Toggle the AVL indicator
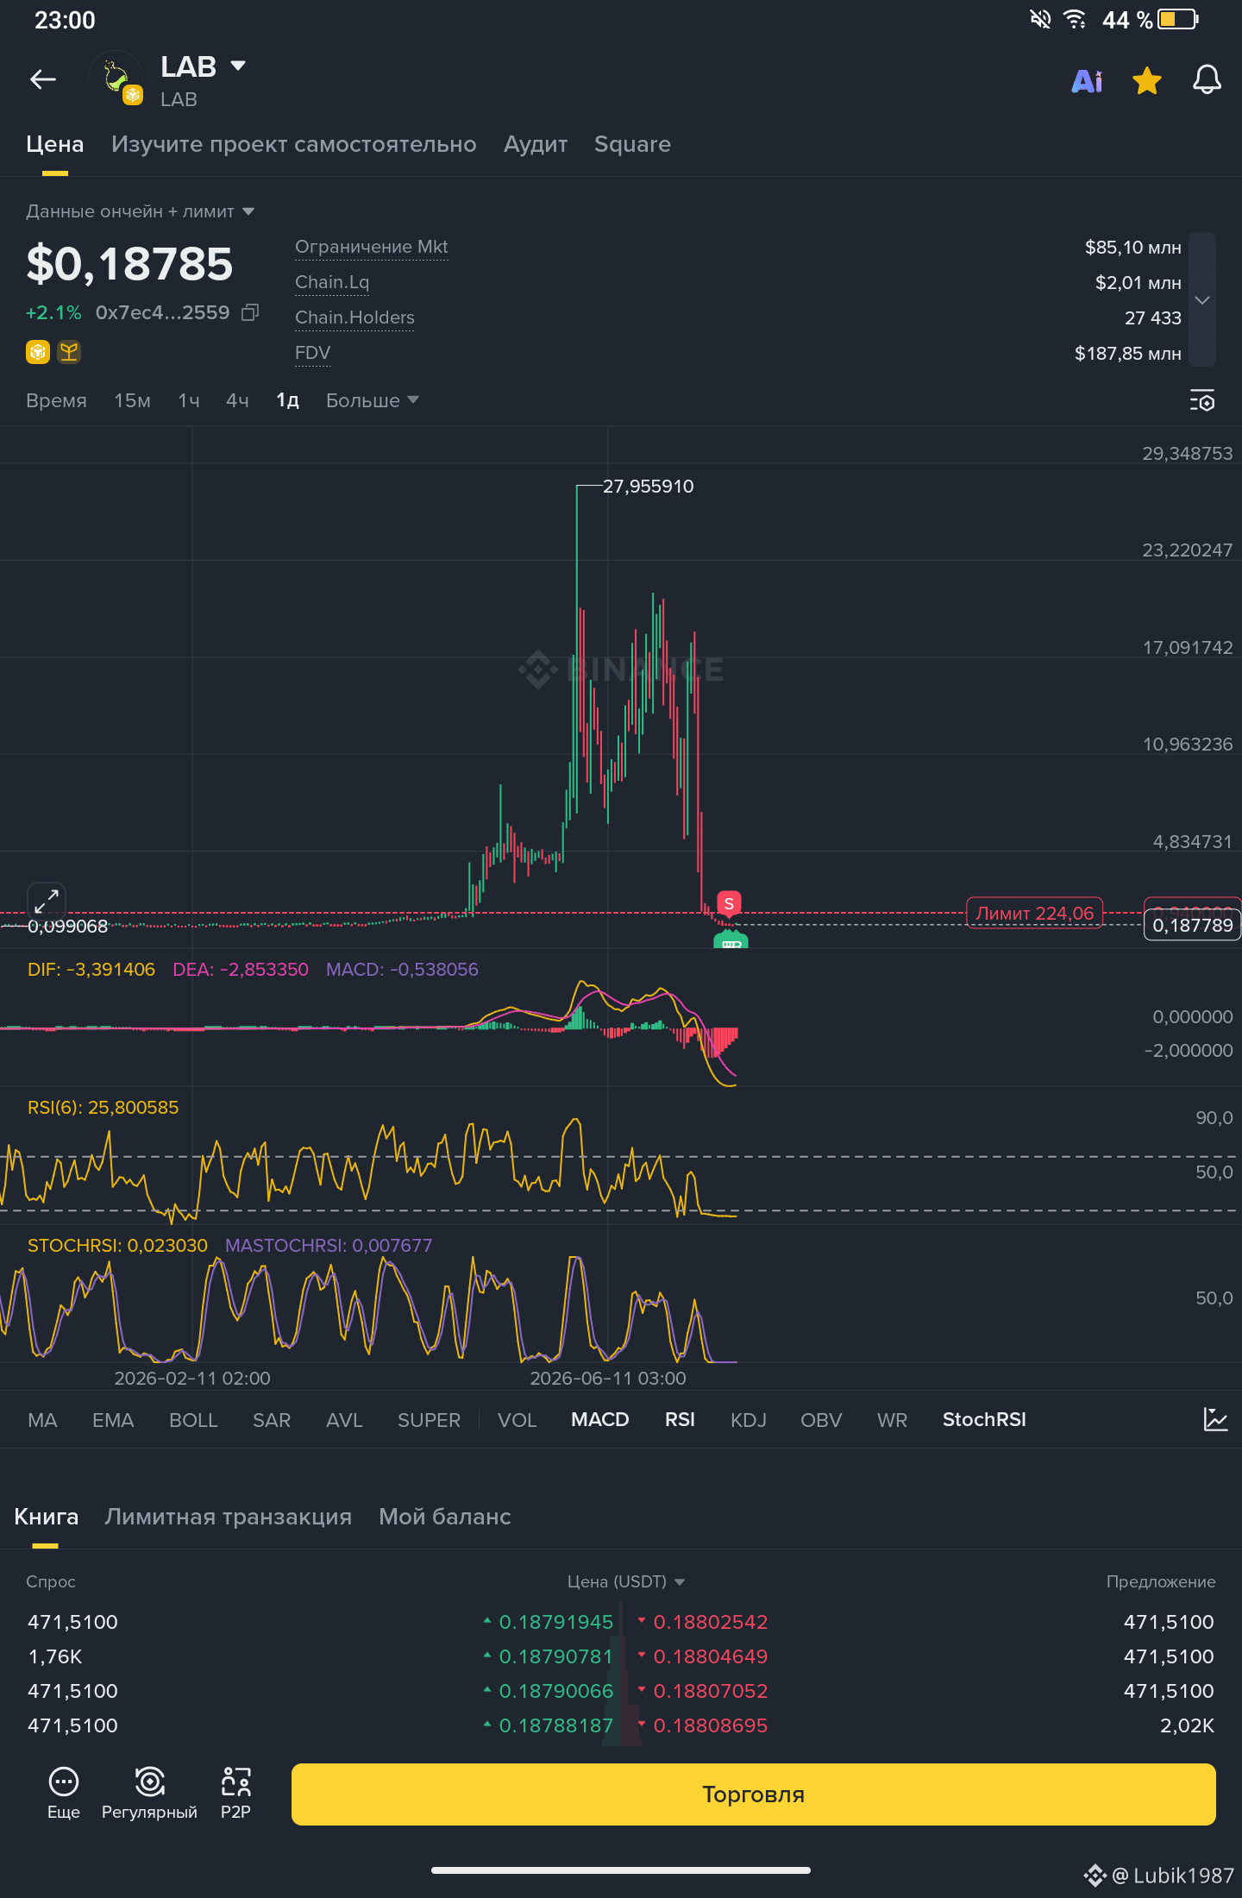Screen dimensions: 1242x1898 pyautogui.click(x=344, y=1420)
